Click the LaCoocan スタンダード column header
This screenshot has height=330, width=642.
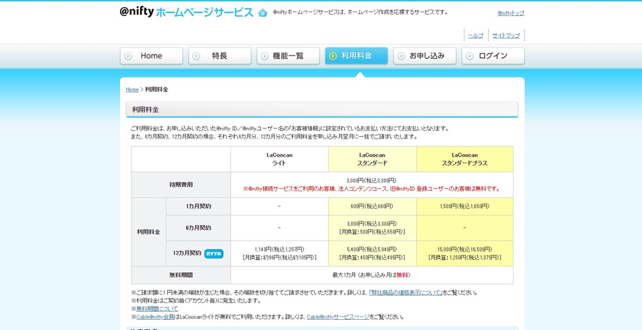point(372,159)
